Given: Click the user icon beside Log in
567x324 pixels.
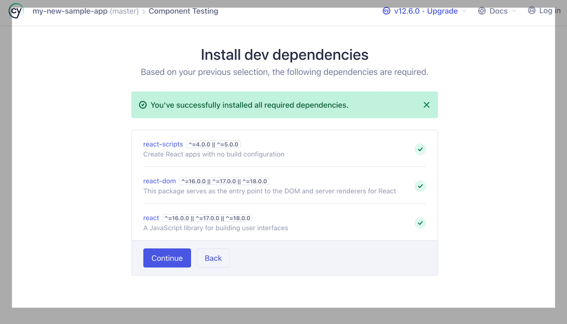Looking at the screenshot, I should tap(531, 11).
